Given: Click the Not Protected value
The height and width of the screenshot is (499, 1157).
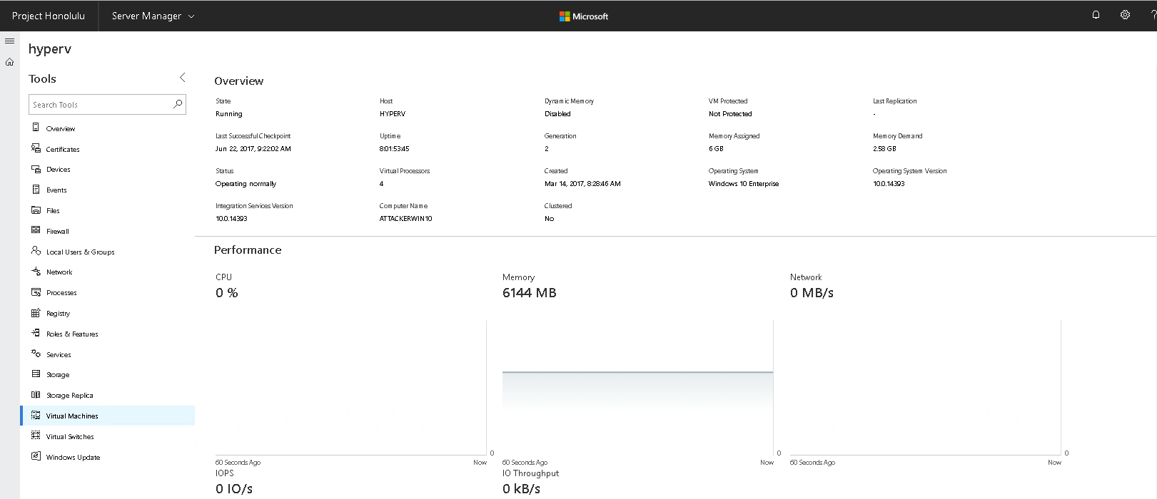Looking at the screenshot, I should (x=730, y=114).
